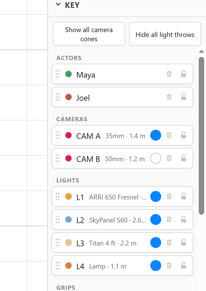Image resolution: width=206 pixels, height=291 pixels.
Task: Click the scrollbar up arrow
Action: click(201, 52)
